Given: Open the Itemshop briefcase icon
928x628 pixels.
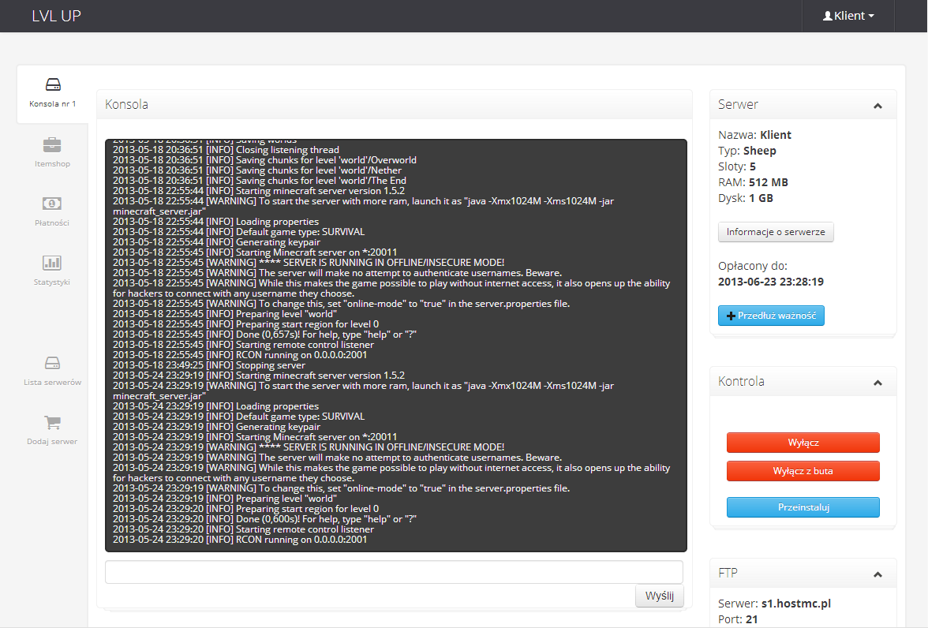Looking at the screenshot, I should (52, 144).
